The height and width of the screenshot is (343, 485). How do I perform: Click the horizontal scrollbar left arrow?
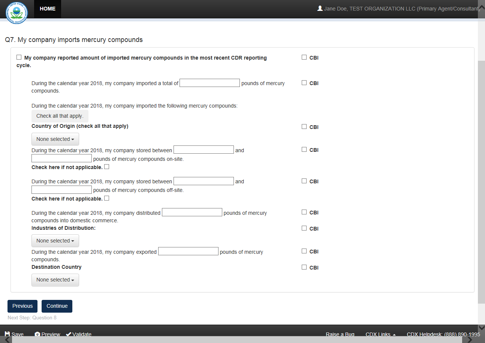[7, 340]
